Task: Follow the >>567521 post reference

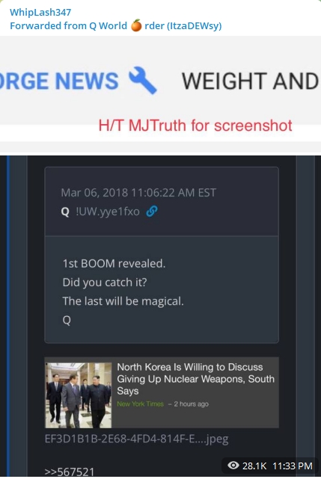Action: (x=70, y=472)
